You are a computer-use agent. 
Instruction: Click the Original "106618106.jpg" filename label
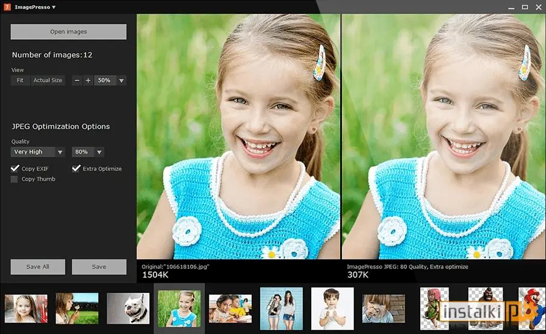coord(175,267)
